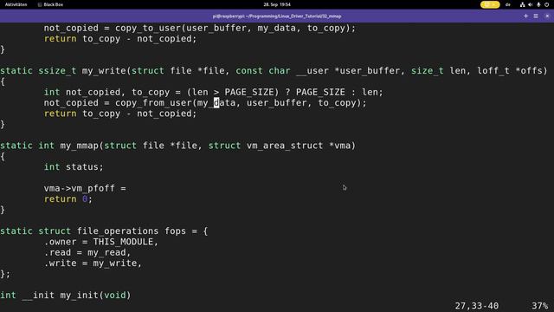Screen dimensions: 554x312
Task: Click the window title path text
Action: click(x=277, y=16)
